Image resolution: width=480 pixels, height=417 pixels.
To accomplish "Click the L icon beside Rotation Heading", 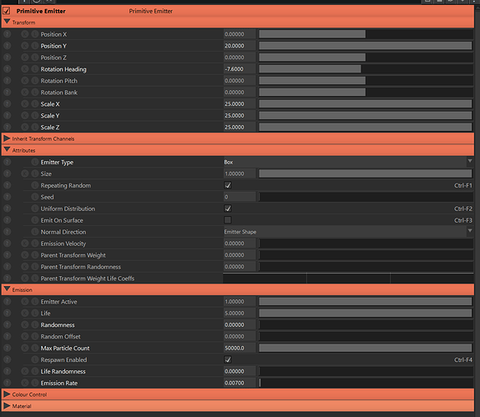I will click(35, 69).
